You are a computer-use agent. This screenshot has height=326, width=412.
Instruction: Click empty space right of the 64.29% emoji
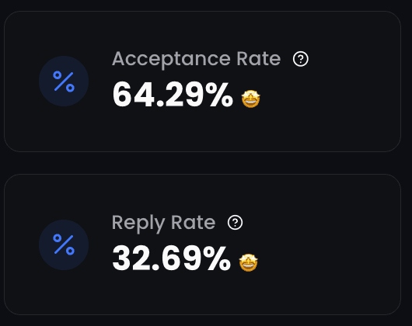click(x=329, y=99)
